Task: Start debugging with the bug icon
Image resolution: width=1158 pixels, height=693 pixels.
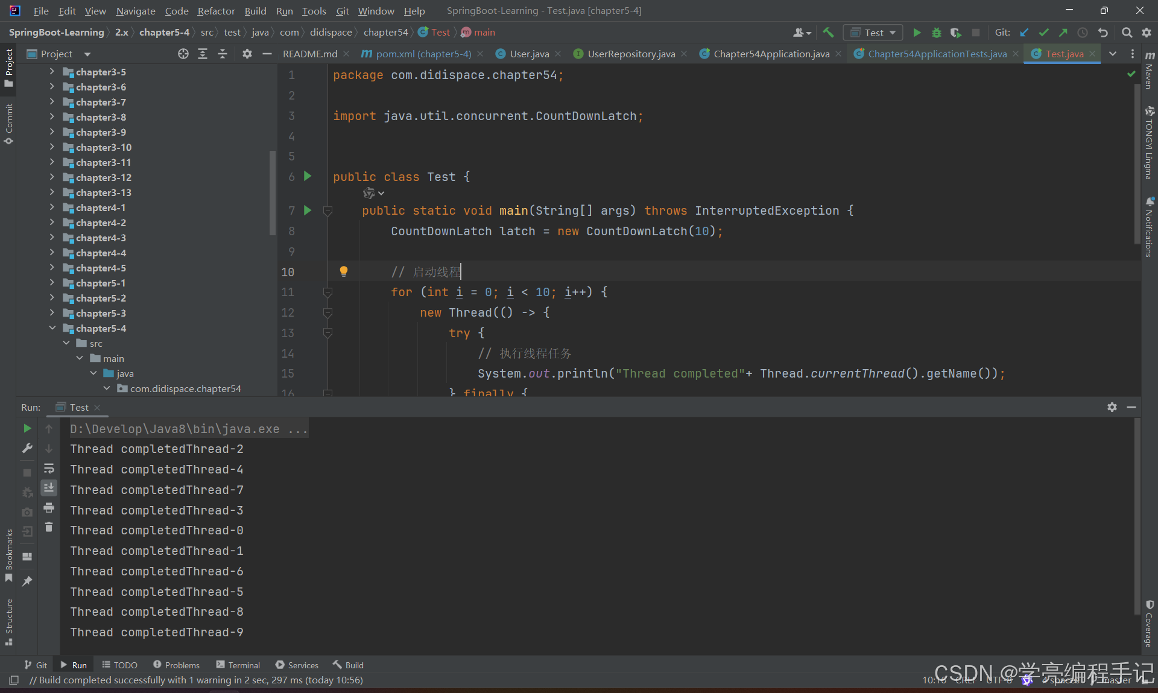Action: 936,33
